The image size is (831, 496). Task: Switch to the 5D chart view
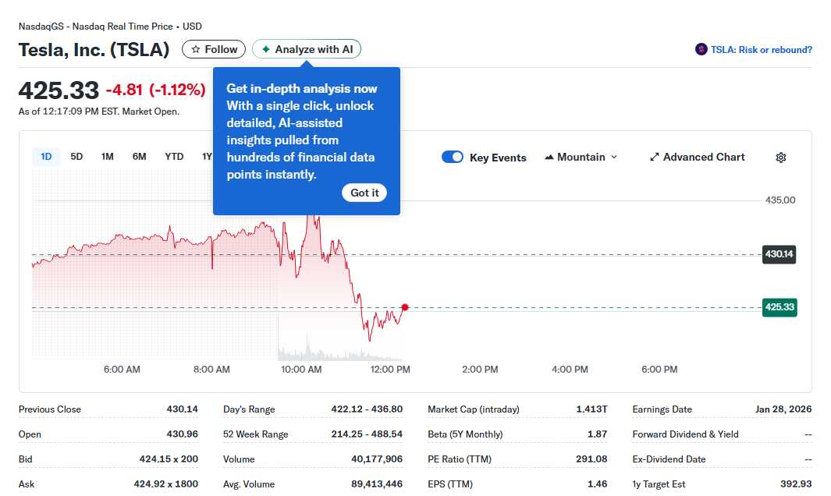point(76,156)
